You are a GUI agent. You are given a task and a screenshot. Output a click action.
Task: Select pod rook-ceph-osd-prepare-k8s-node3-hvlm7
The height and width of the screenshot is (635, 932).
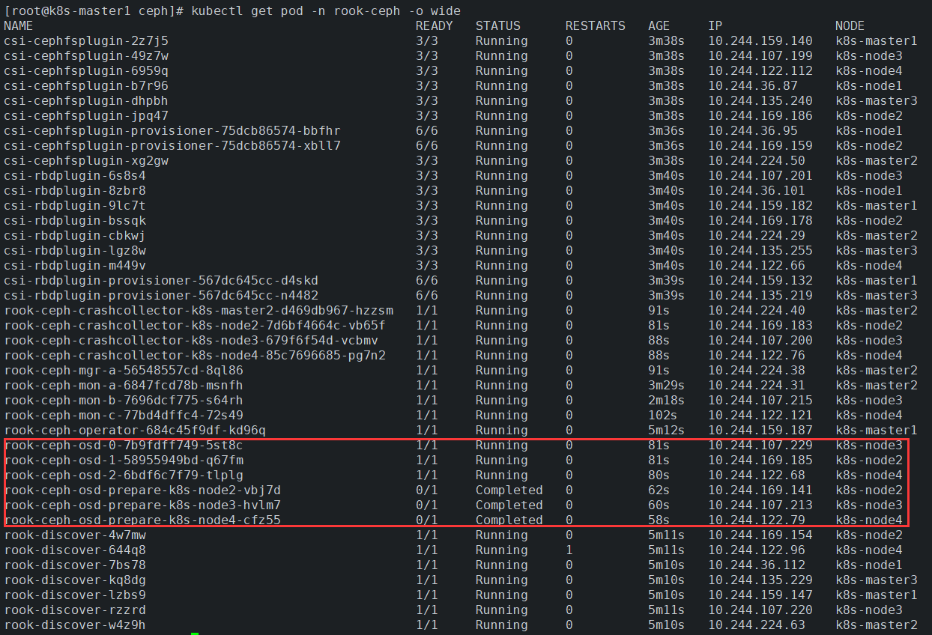point(142,505)
